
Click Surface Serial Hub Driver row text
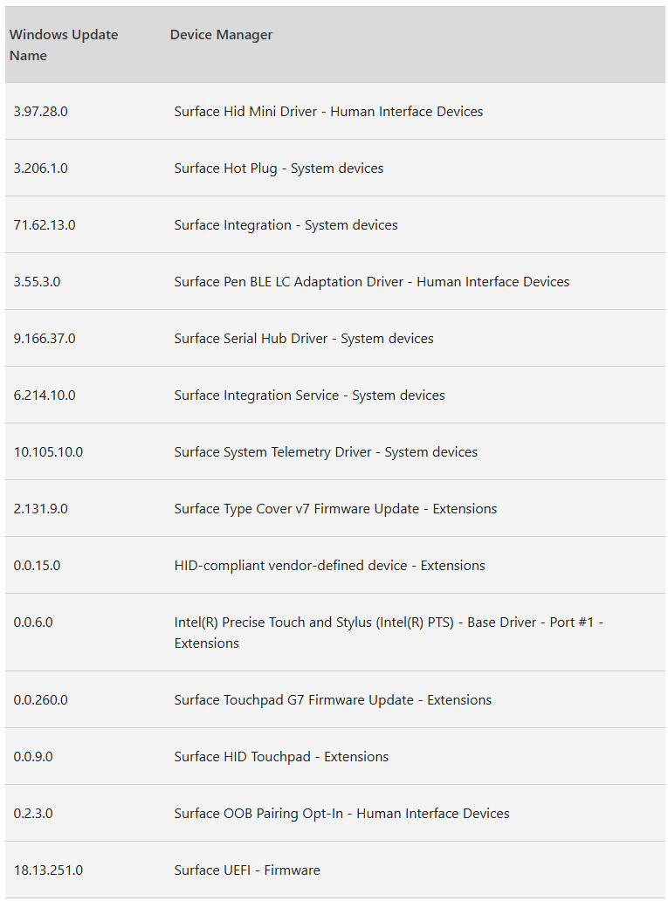pyautogui.click(x=304, y=339)
